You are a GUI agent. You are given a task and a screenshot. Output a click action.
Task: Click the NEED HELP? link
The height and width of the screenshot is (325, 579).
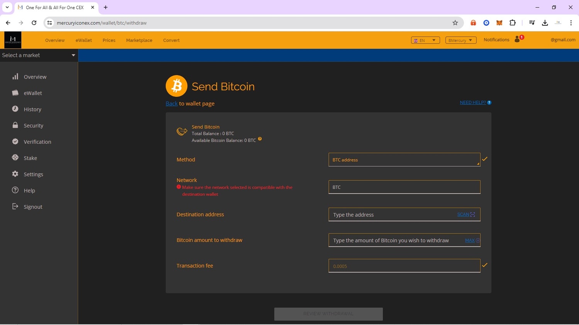point(473,102)
